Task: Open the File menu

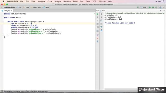Action: click(22, 1)
